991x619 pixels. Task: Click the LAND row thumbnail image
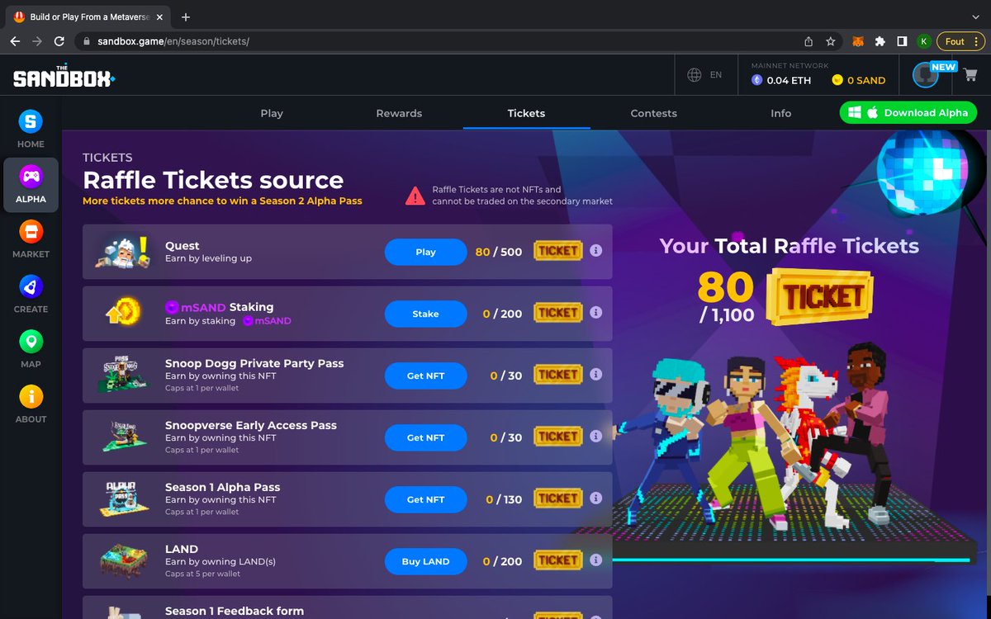pyautogui.click(x=123, y=560)
